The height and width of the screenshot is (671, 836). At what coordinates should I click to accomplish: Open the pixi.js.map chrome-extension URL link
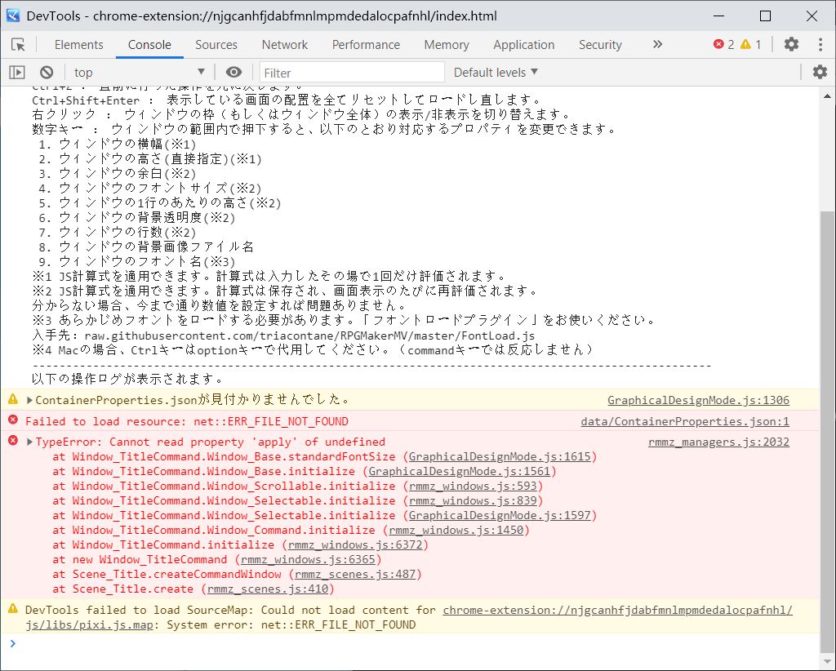coord(617,611)
